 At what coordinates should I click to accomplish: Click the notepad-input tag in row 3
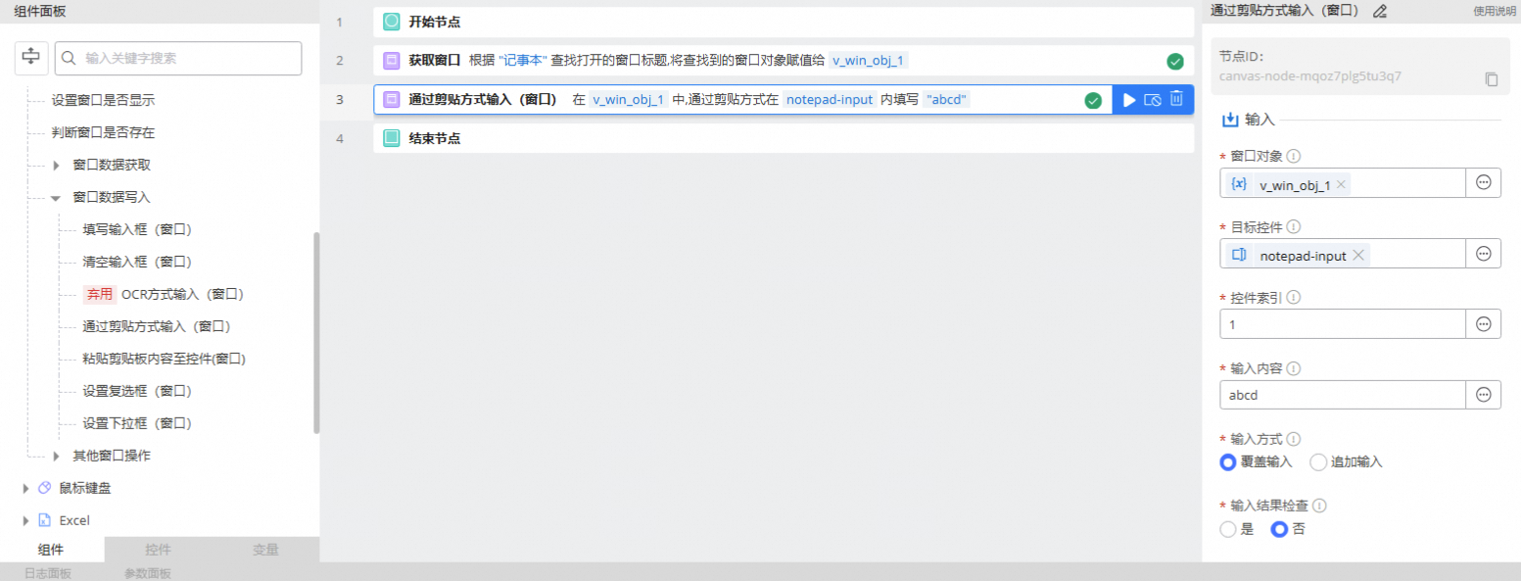click(x=830, y=100)
